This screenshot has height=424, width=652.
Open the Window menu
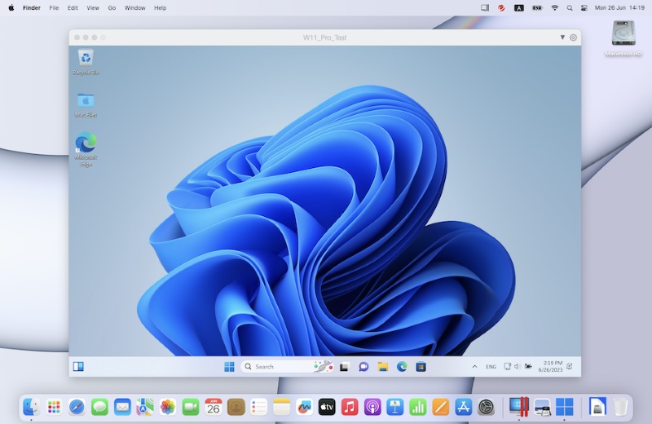click(135, 7)
